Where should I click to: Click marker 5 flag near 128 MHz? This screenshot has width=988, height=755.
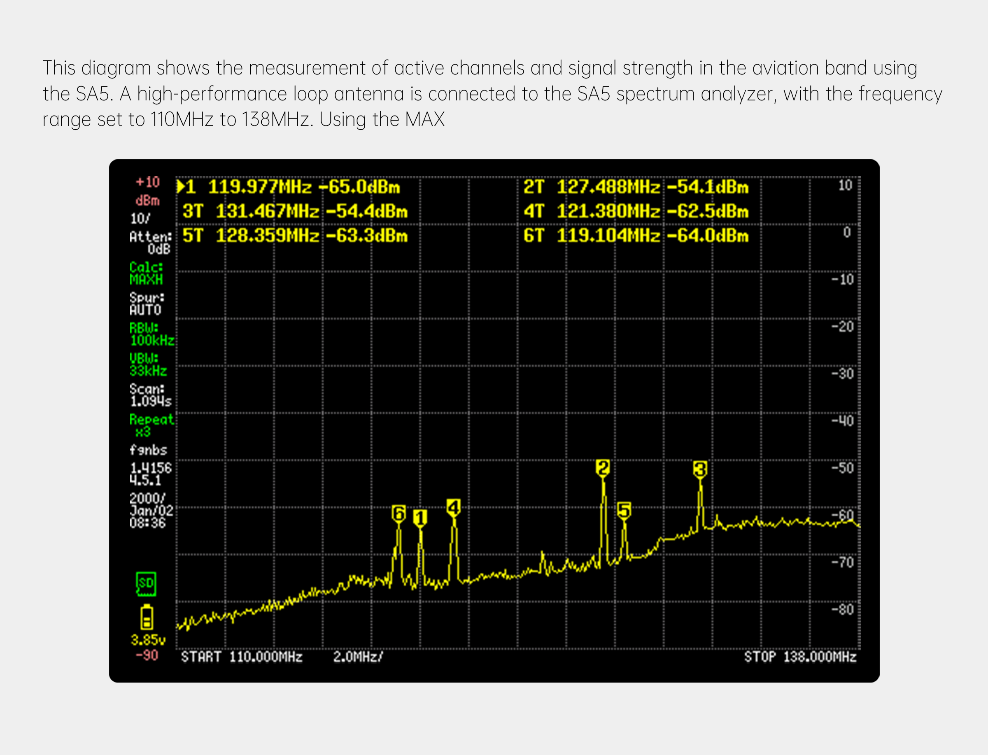(624, 511)
